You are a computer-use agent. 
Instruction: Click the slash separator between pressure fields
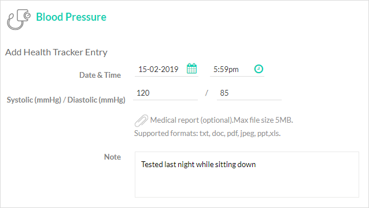tap(206, 93)
